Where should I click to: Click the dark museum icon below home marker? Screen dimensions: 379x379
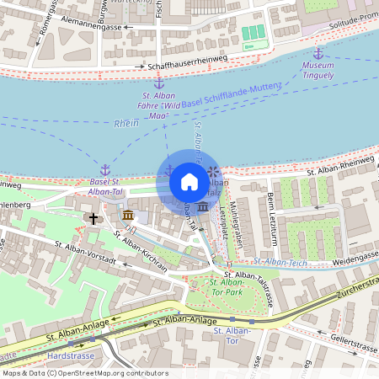pos(203,206)
